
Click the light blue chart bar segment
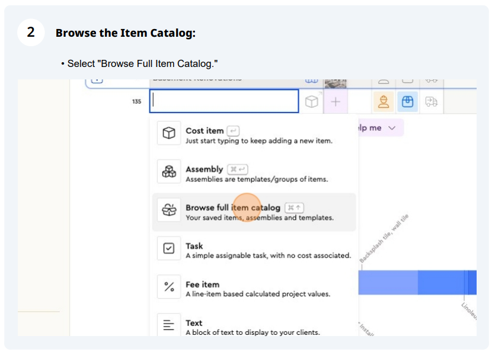[388, 283]
